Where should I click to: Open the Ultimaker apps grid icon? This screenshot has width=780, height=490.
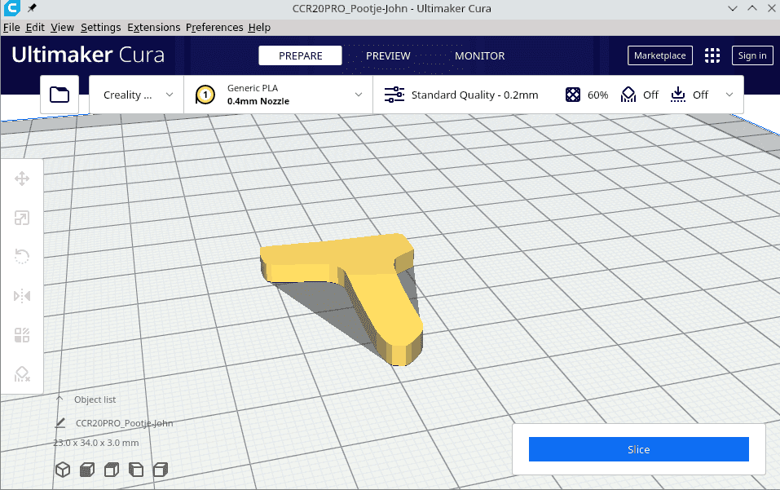click(712, 55)
